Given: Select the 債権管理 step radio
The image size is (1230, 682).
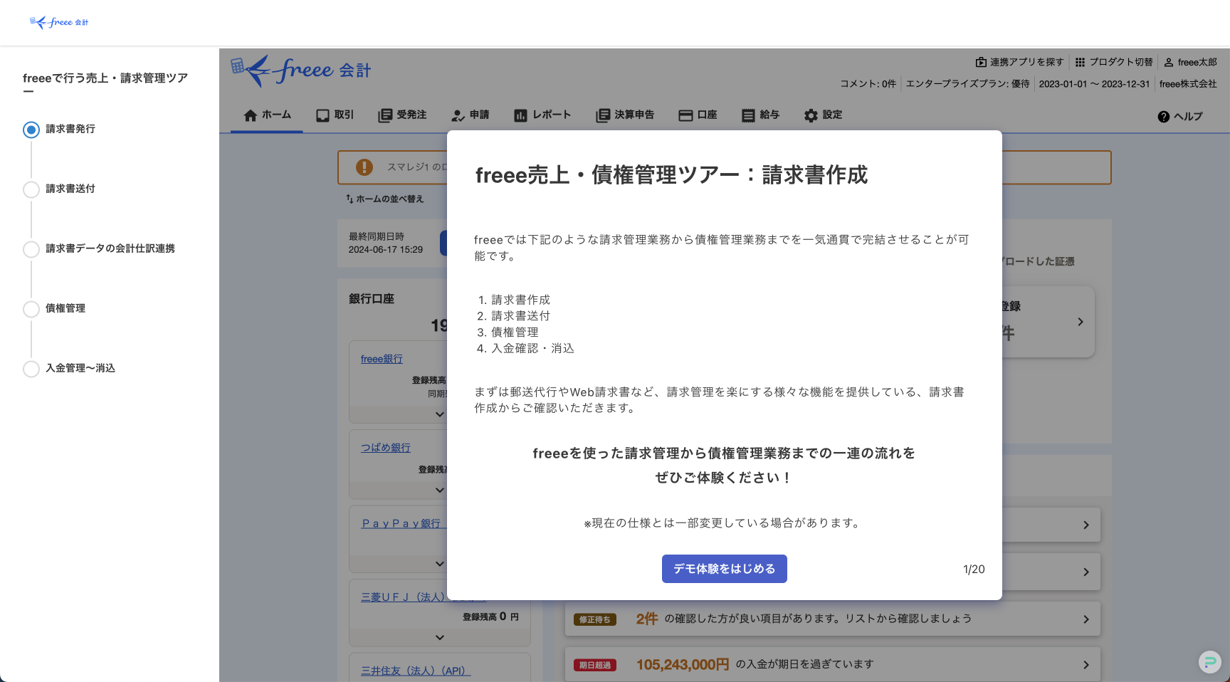Looking at the screenshot, I should (x=31, y=309).
